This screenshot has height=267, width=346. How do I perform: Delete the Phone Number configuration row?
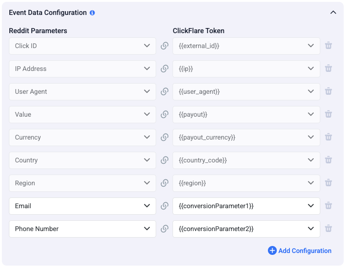[x=329, y=229]
